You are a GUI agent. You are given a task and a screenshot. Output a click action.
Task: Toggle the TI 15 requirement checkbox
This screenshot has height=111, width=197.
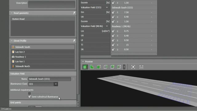pos(113,45)
